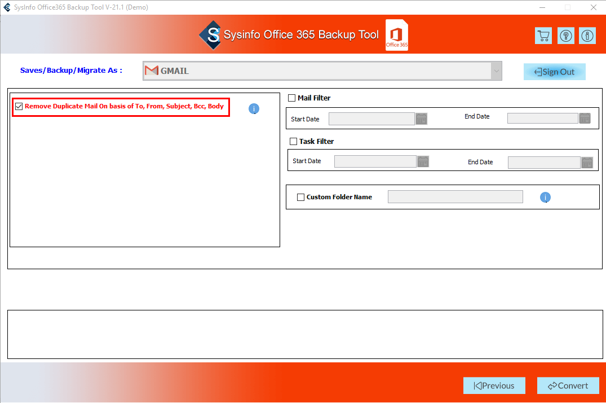
Task: Uncheck Remove Duplicate Mail checkbox
Action: tap(19, 106)
